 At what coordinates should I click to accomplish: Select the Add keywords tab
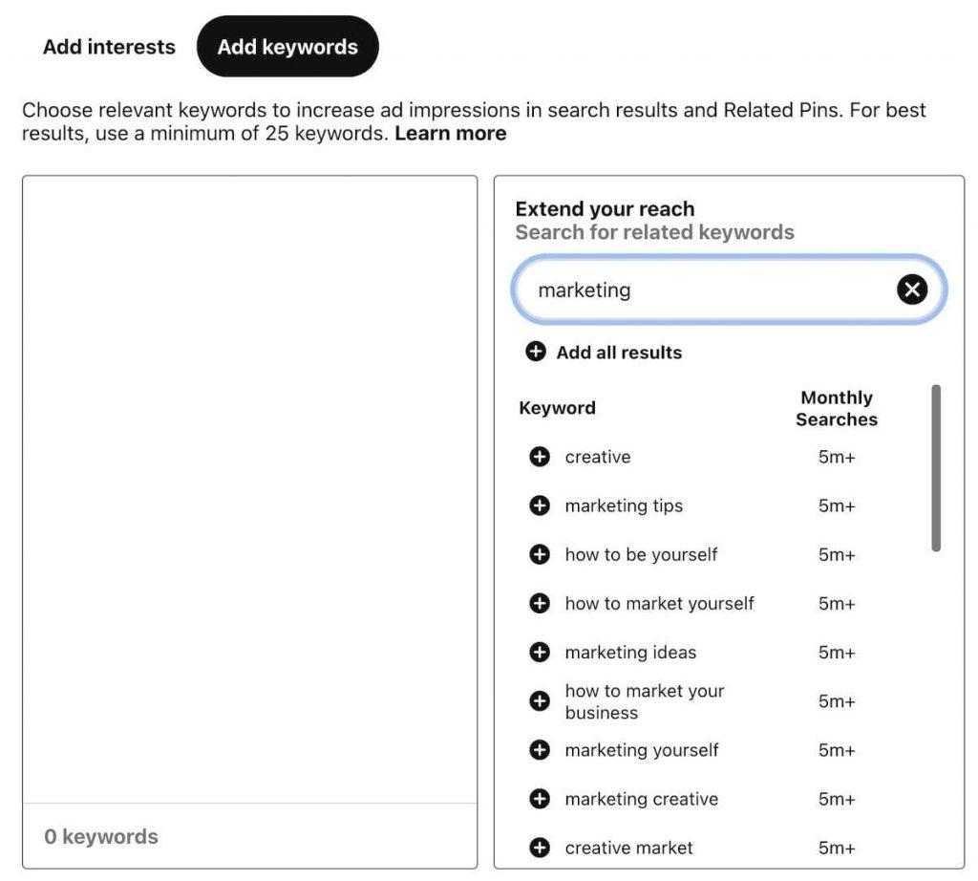(287, 47)
